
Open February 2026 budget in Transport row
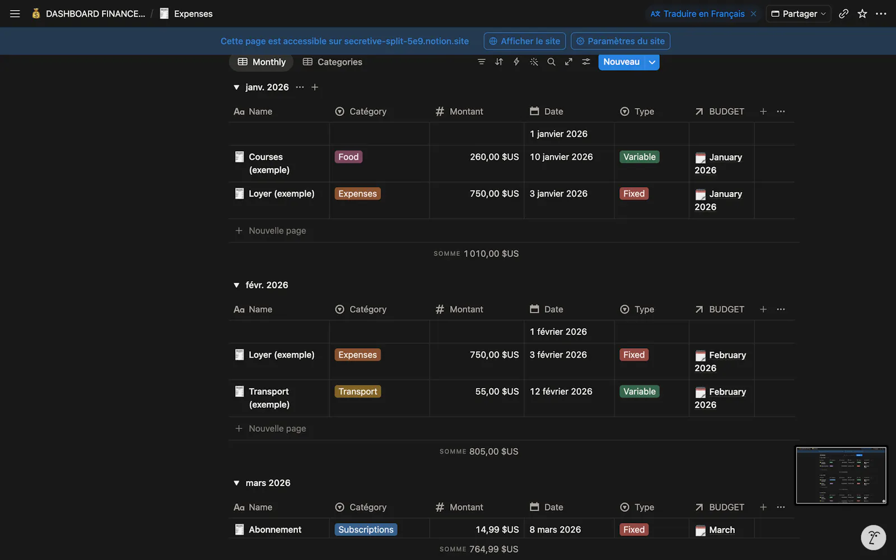[x=720, y=398]
